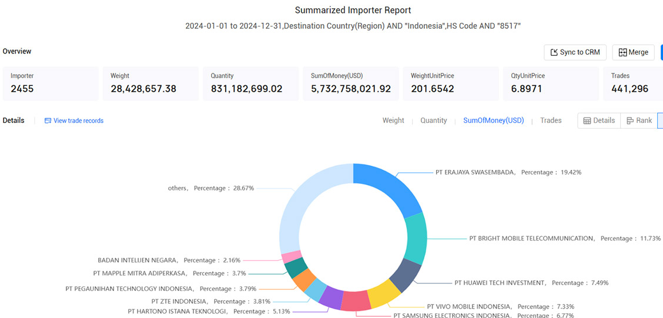Click the red PT Samsung Electronics donut segment
The image size is (663, 318).
click(x=356, y=301)
